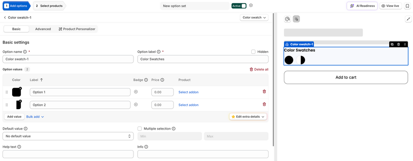The width and height of the screenshot is (413, 161).
Task: Click Delete all option values
Action: pyautogui.click(x=259, y=70)
